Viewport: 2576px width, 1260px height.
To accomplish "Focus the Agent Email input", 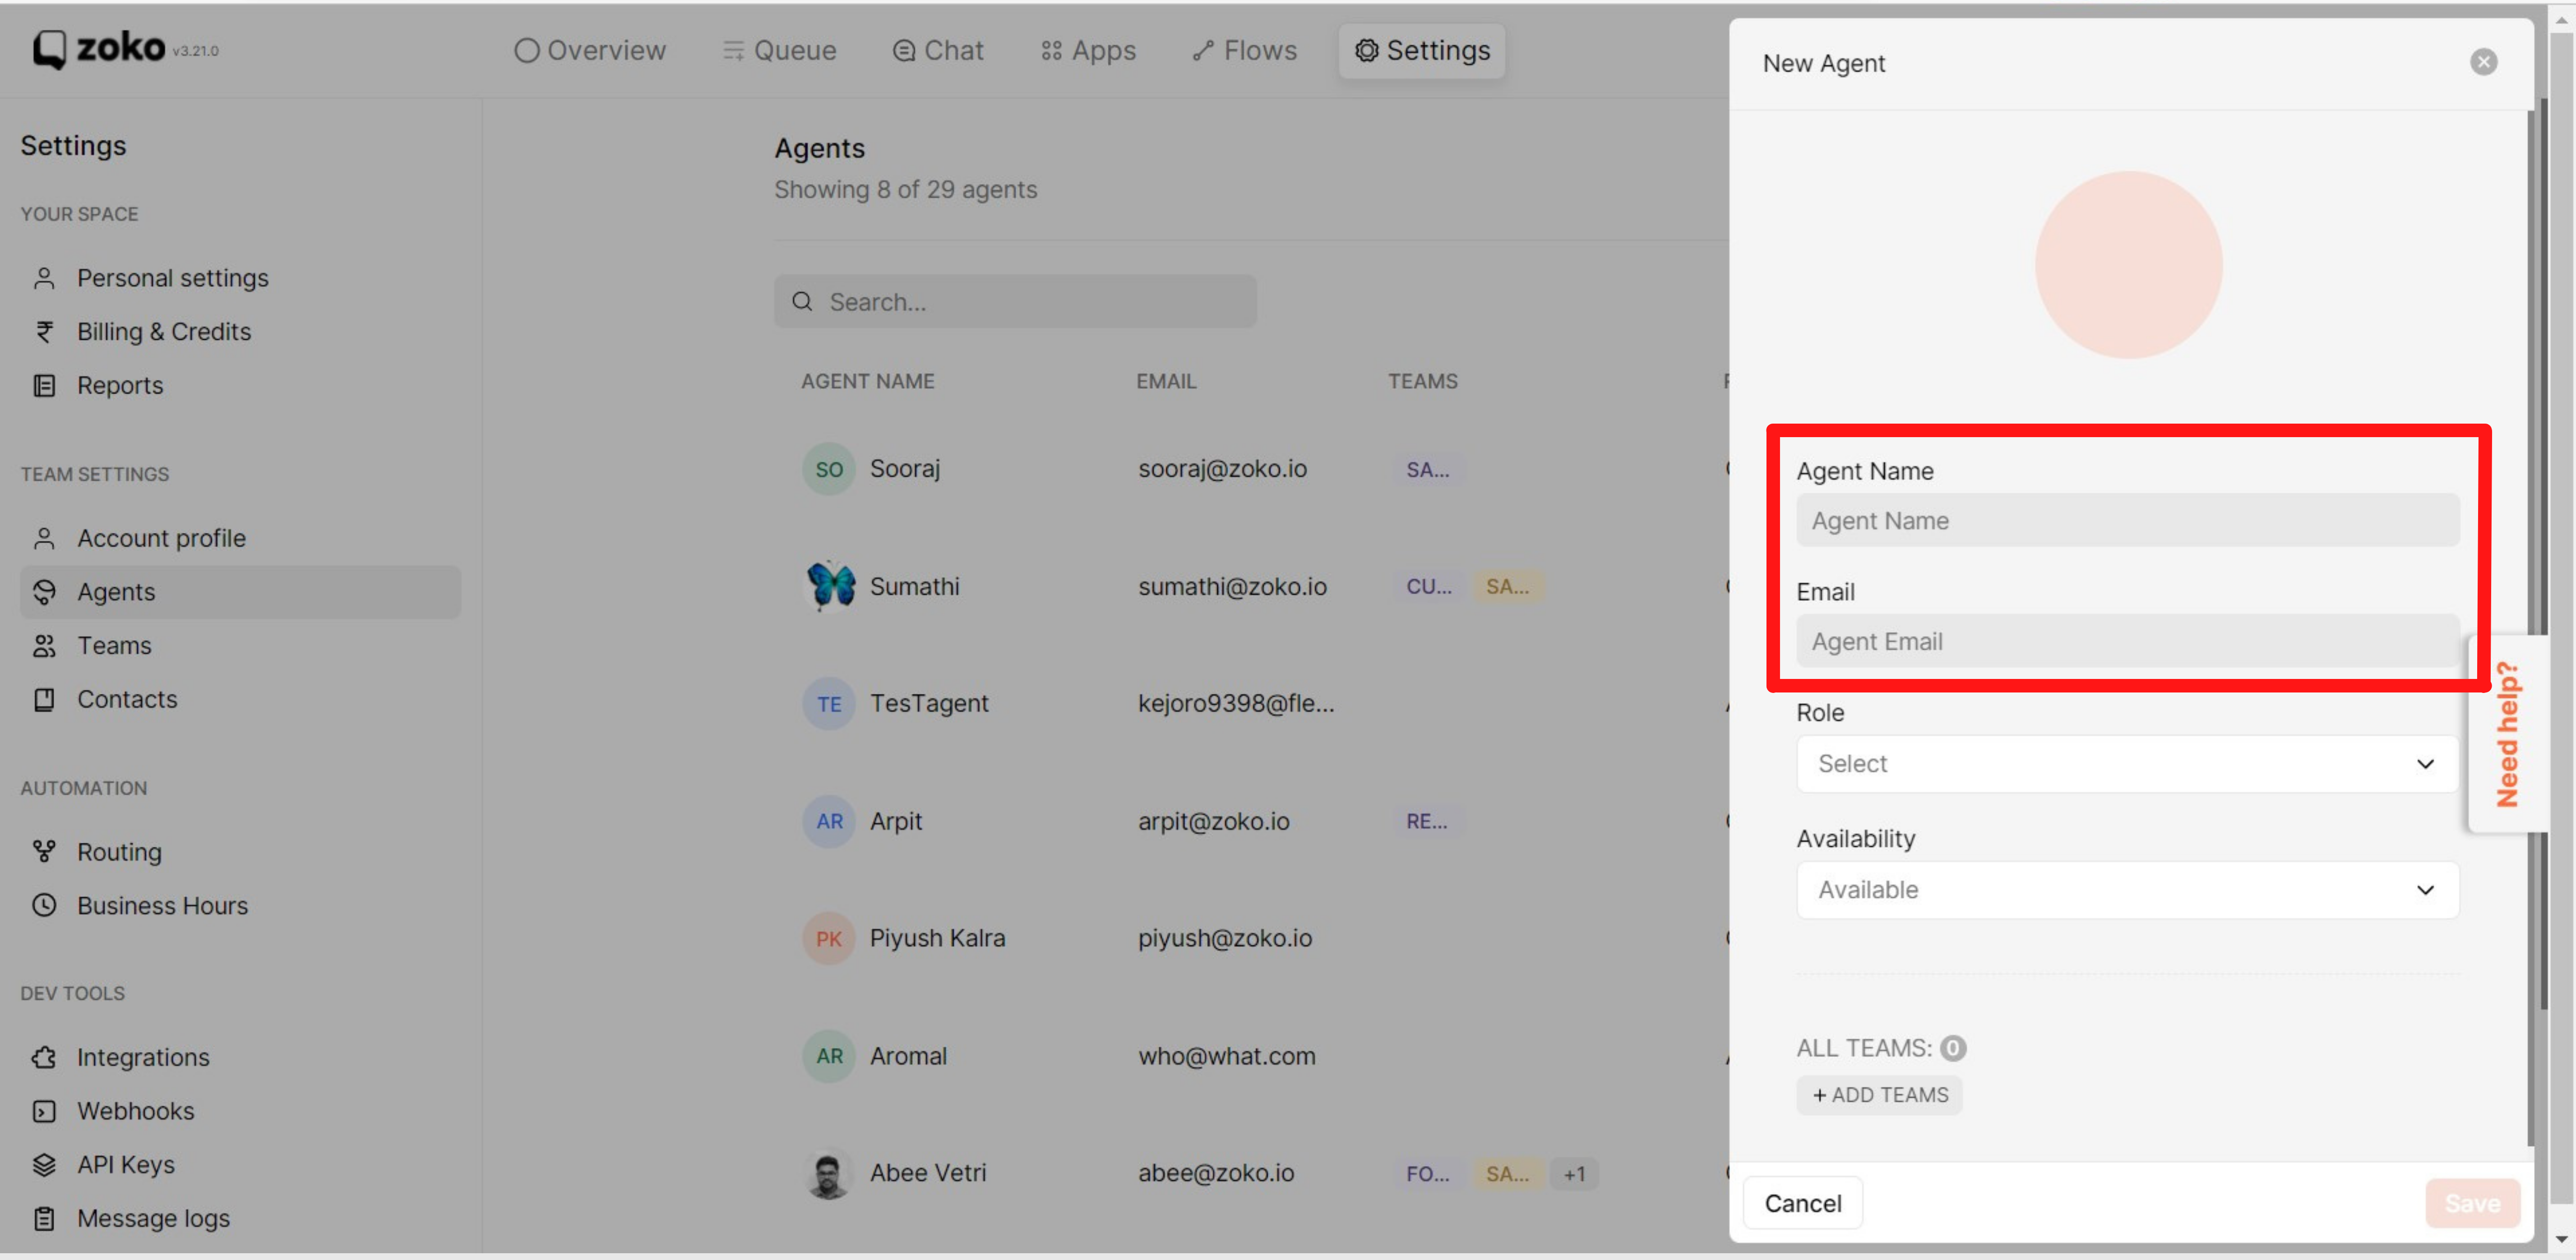I will (2127, 641).
